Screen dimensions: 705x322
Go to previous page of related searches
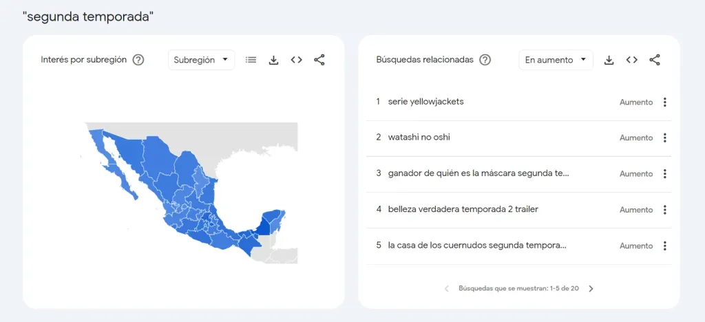(x=446, y=289)
